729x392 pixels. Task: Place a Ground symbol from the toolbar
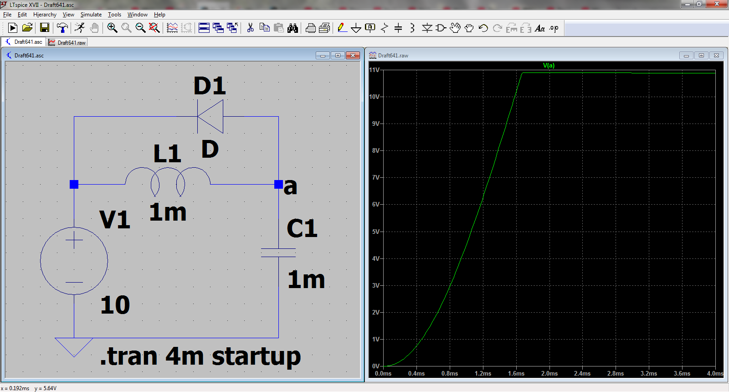click(x=356, y=28)
